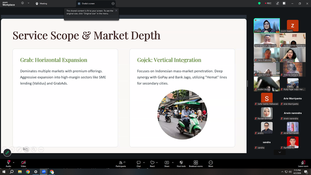Show hidden tray icons chevron
311x175 pixels.
pyautogui.click(x=282, y=172)
